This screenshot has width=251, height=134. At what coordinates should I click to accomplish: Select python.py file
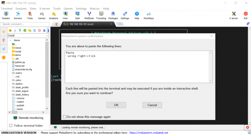[x=18, y=62]
